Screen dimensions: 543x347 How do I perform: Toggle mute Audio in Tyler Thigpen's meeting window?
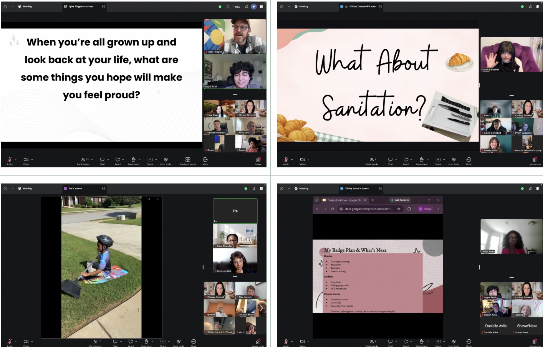[10, 161]
